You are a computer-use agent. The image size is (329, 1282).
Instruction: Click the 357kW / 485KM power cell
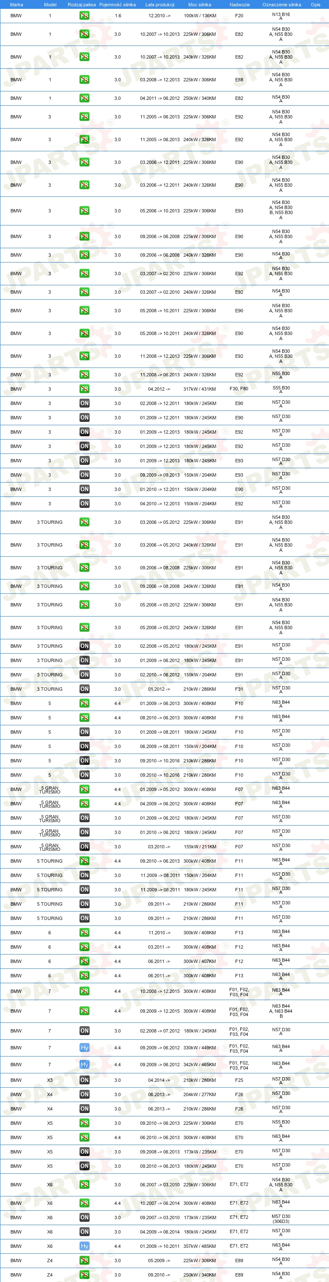coord(200,1246)
